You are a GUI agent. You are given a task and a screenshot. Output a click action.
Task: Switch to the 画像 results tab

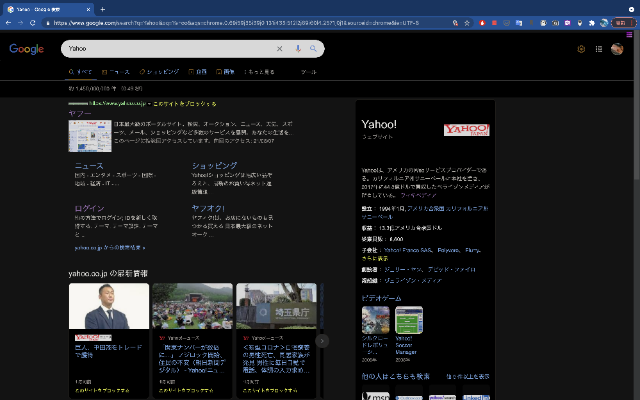coord(226,71)
